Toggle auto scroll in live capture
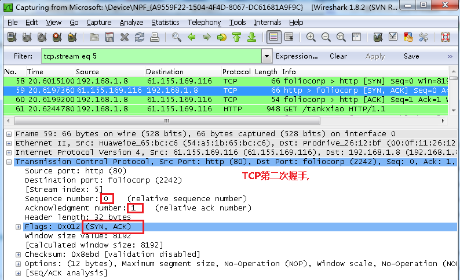Viewport: 460px width, 280px height. click(x=289, y=37)
